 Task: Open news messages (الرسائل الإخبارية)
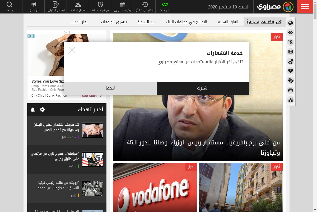click(56, 7)
